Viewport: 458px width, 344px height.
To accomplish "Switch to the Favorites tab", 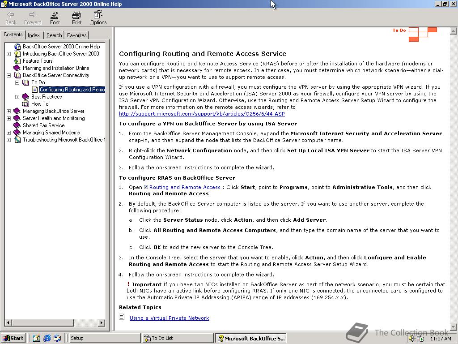I will tap(76, 35).
